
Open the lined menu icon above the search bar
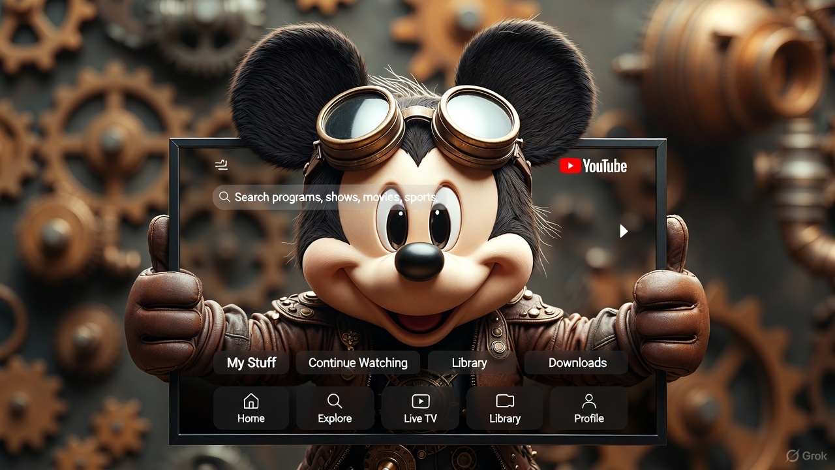point(222,164)
